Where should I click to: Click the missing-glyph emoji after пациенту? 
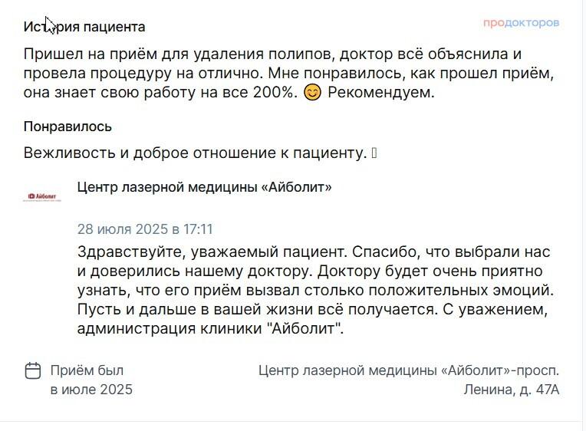[374, 153]
